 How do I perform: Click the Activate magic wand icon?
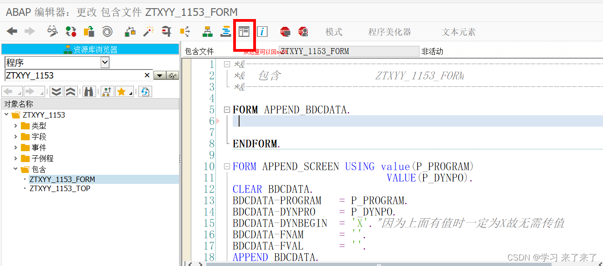click(x=148, y=31)
